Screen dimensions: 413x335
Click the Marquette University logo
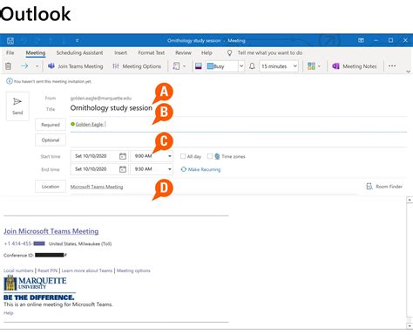click(x=35, y=283)
